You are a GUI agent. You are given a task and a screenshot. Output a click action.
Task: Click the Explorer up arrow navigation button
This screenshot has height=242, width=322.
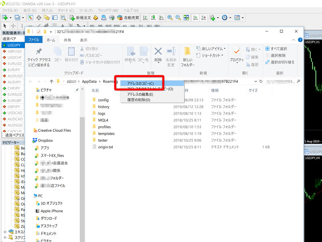(x=52, y=81)
